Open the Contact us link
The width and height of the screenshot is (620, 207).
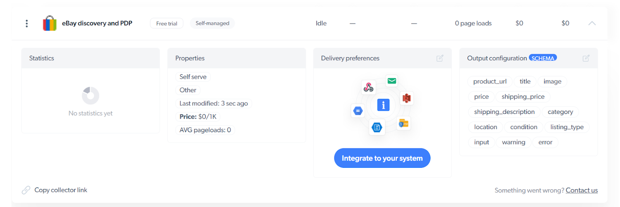click(x=581, y=190)
